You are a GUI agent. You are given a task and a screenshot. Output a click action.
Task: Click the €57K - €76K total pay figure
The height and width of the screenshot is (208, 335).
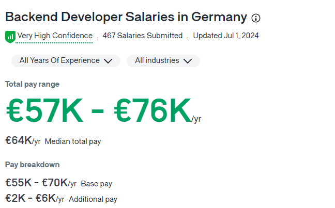tap(98, 111)
